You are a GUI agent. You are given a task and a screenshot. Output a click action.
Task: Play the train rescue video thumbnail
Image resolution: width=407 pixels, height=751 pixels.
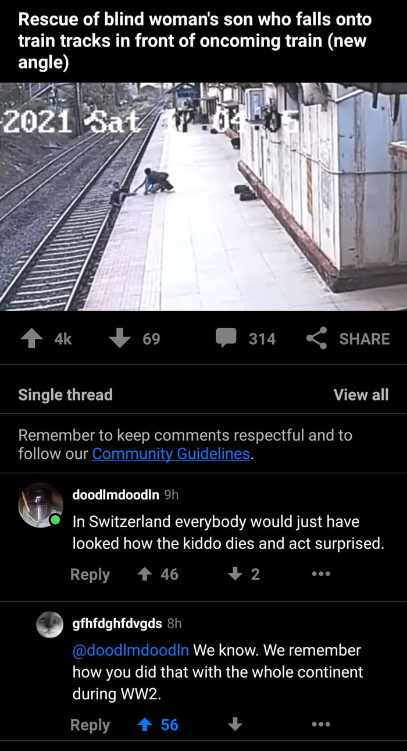click(203, 196)
